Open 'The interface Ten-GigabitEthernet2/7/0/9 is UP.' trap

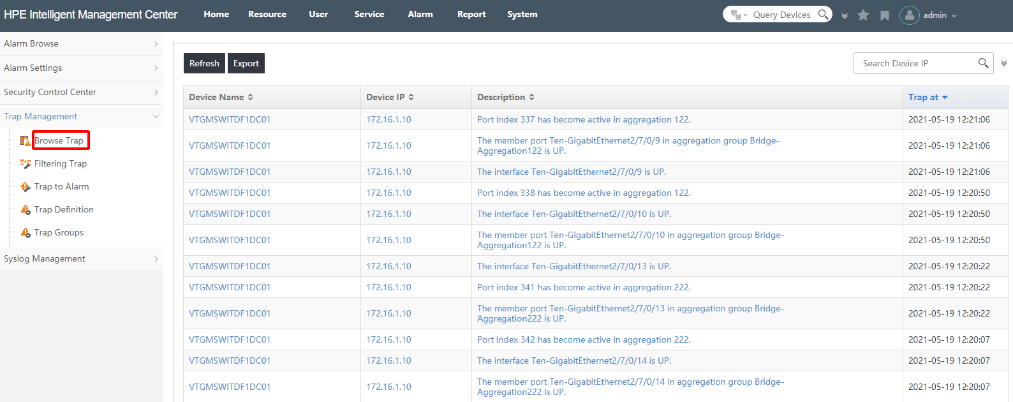(572, 172)
